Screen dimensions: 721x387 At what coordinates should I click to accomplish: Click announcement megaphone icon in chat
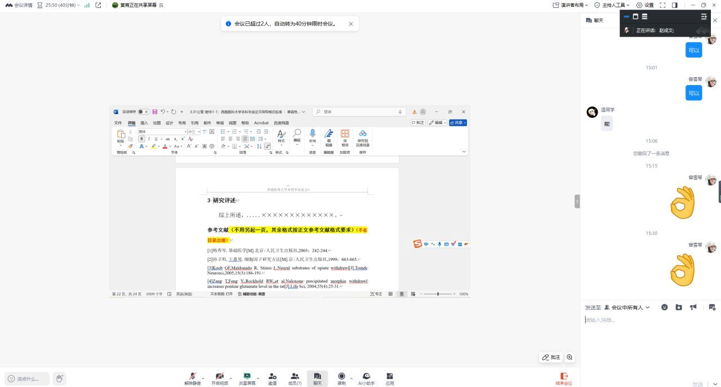pyautogui.click(x=693, y=307)
